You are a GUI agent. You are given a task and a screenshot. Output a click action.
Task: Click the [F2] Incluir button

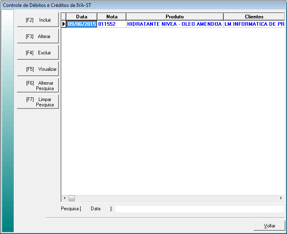coord(38,20)
